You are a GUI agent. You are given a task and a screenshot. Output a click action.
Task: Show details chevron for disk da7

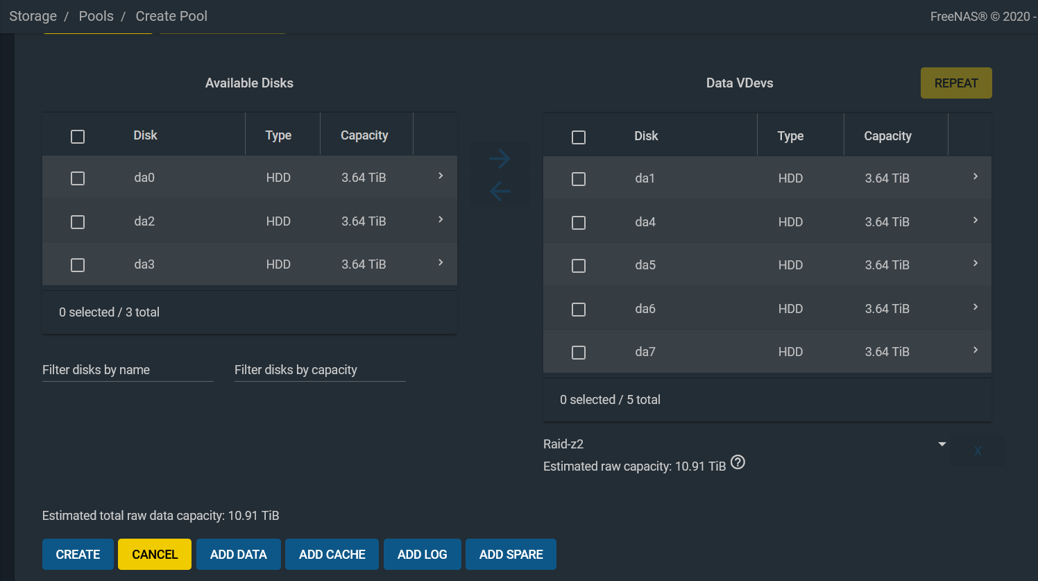click(975, 351)
